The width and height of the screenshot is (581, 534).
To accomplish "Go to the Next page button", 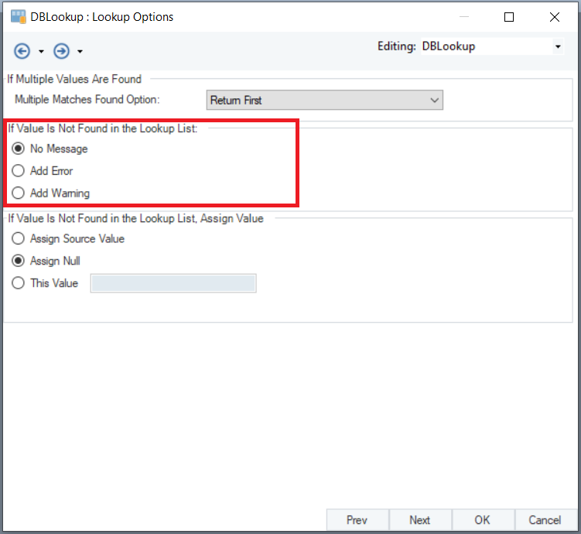I will [x=420, y=520].
